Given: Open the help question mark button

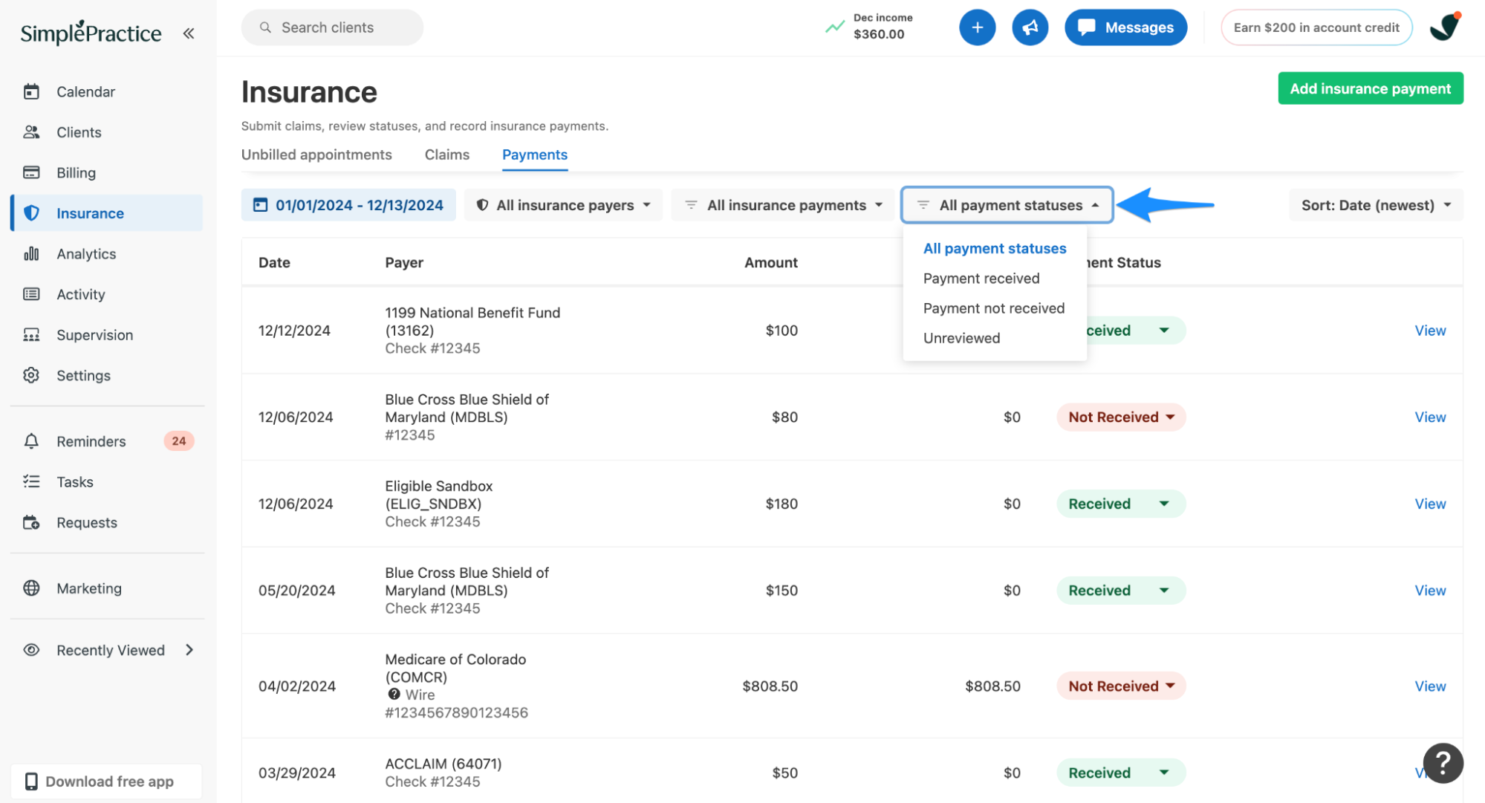Looking at the screenshot, I should click(1443, 763).
